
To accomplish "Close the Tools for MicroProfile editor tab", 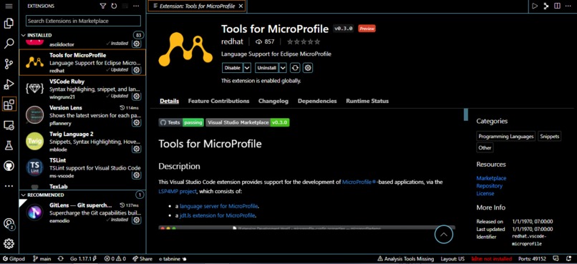I will point(241,6).
